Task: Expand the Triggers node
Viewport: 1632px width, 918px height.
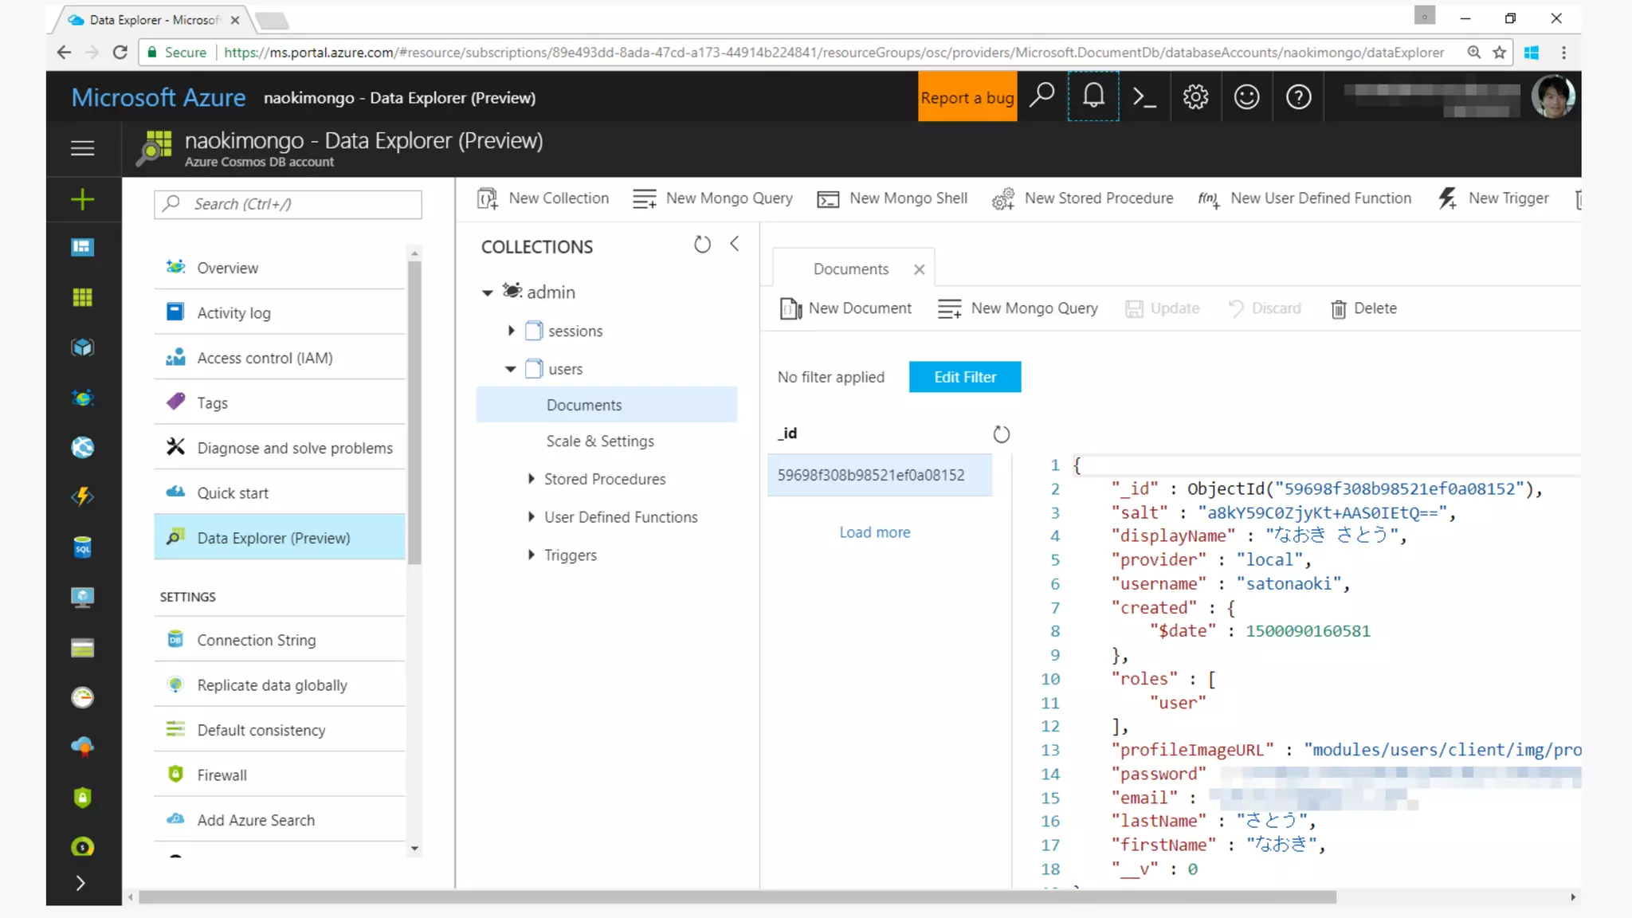Action: [x=531, y=555]
